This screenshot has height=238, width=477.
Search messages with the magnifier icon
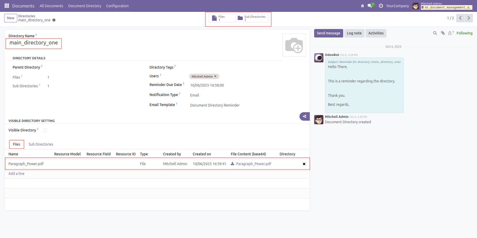pos(435,33)
